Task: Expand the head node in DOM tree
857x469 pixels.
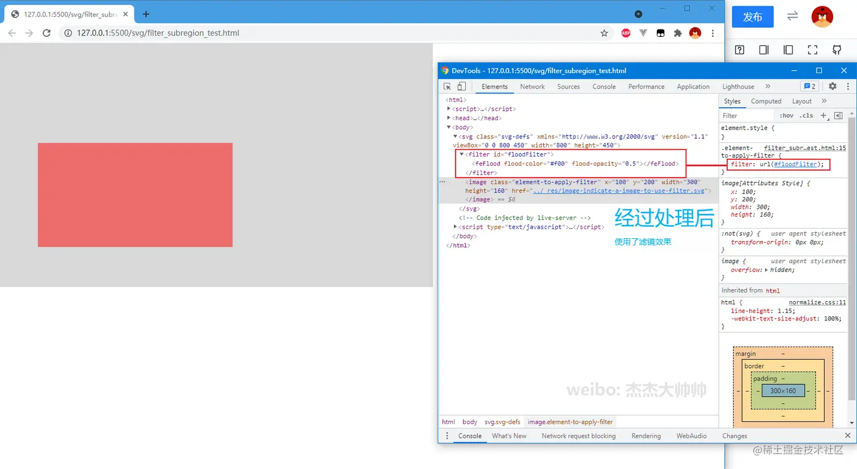Action: click(x=448, y=118)
